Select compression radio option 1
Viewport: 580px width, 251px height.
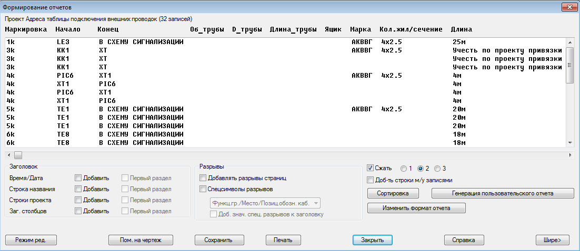tap(404, 169)
